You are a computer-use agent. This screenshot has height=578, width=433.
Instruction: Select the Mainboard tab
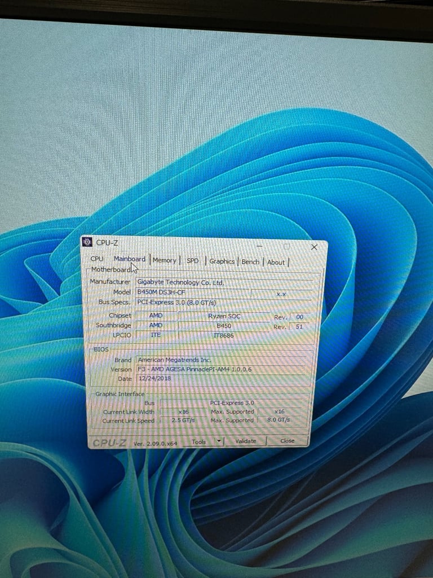129,259
